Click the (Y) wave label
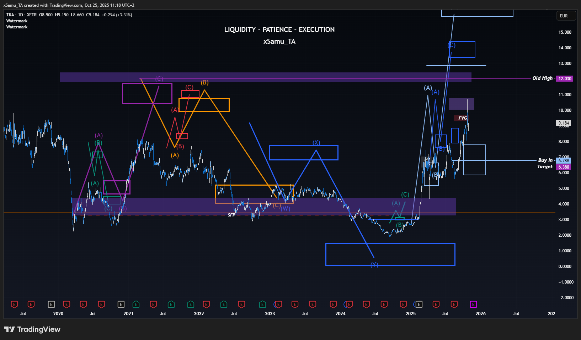The width and height of the screenshot is (581, 340). pos(374,265)
